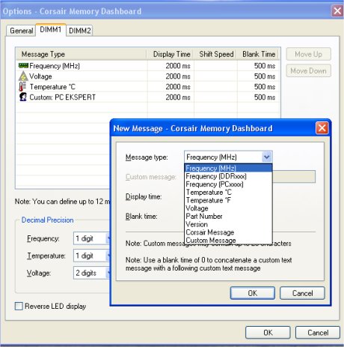Choose Frequency (PCxxxx) option
The image size is (344, 347).
point(228,184)
